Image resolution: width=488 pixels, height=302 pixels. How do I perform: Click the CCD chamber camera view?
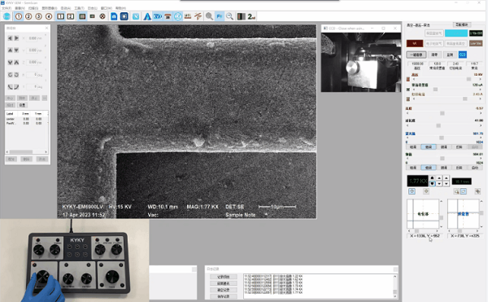[x=361, y=62]
